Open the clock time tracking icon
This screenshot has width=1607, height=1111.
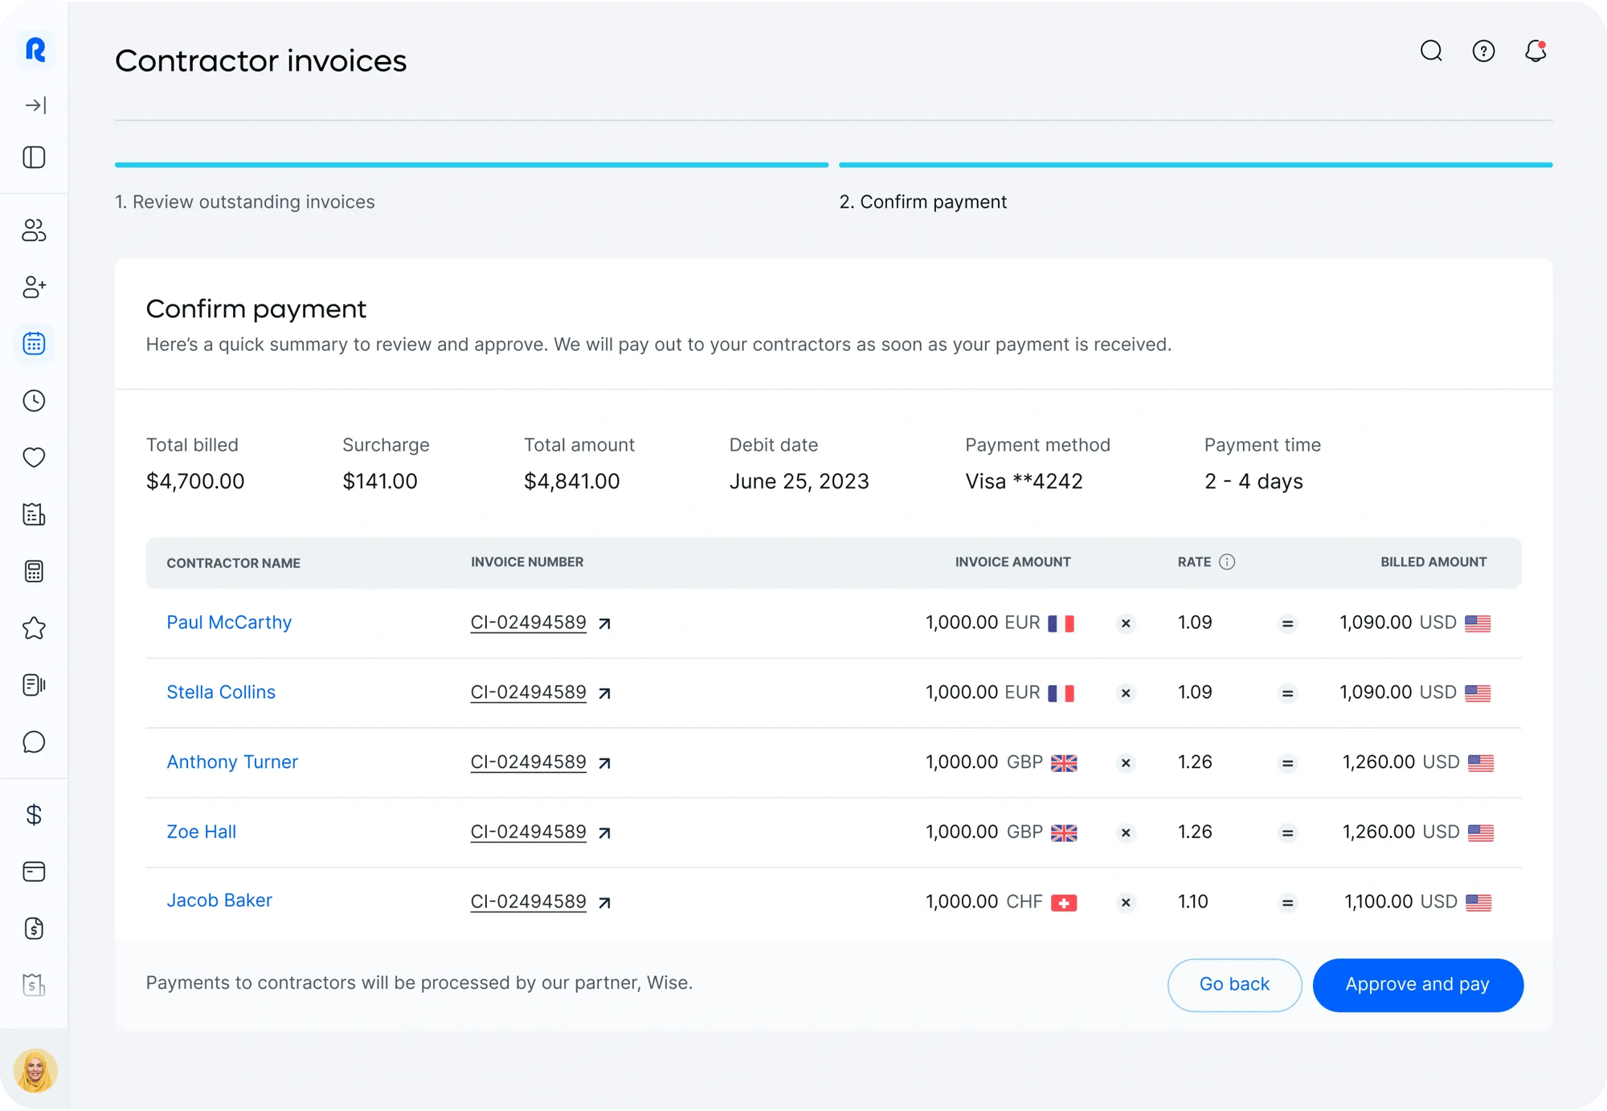pyautogui.click(x=34, y=401)
